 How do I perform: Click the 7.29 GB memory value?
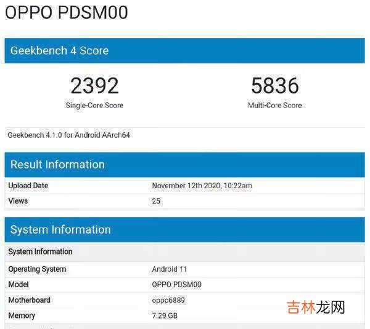tap(164, 315)
